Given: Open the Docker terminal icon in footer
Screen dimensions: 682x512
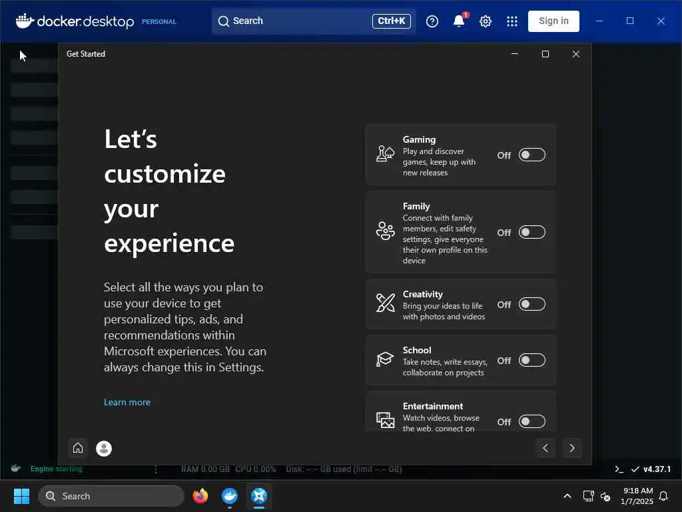Looking at the screenshot, I should [x=619, y=469].
